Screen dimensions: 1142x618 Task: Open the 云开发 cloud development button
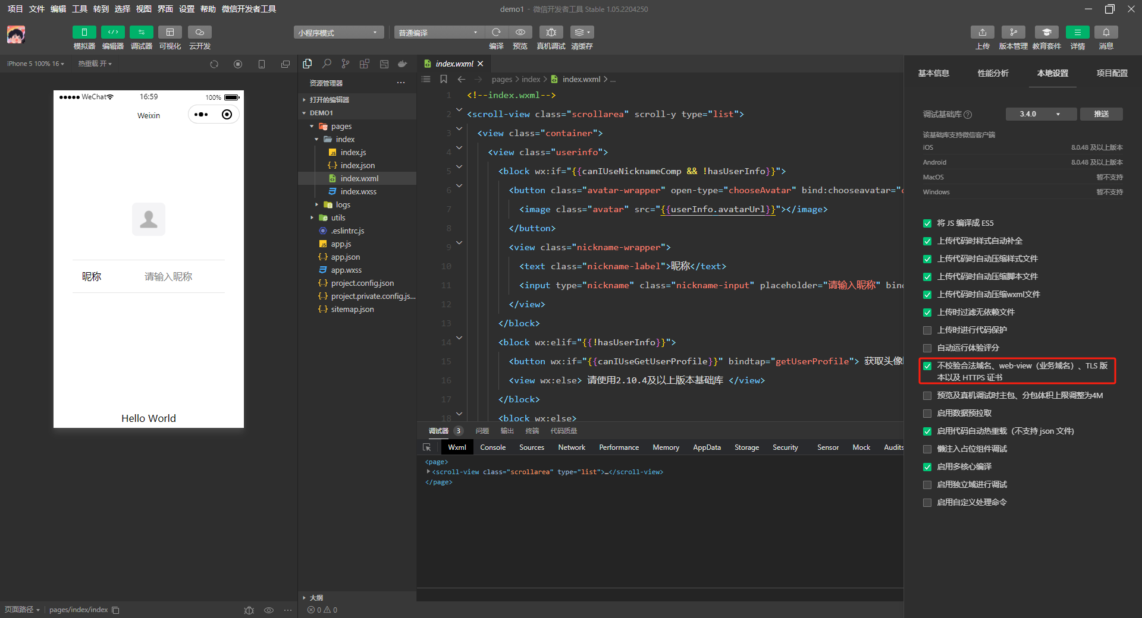pos(199,32)
